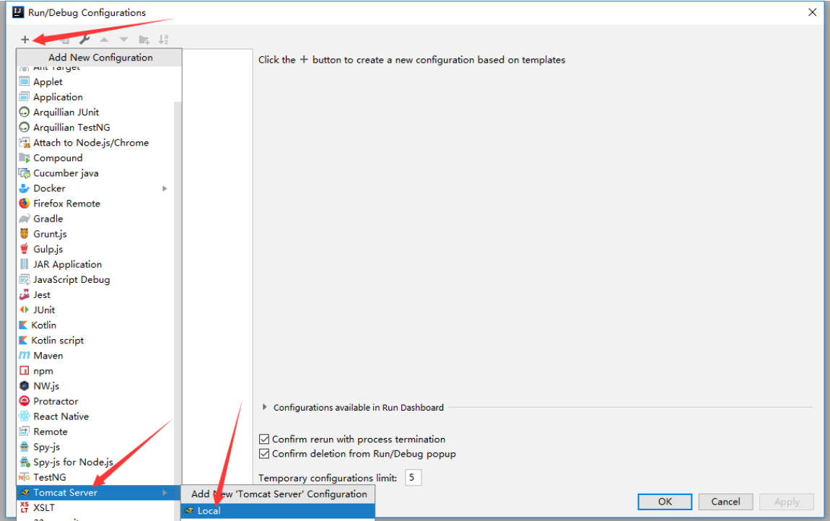Select the Gradle elephant icon
This screenshot has height=521, width=830.
point(25,219)
